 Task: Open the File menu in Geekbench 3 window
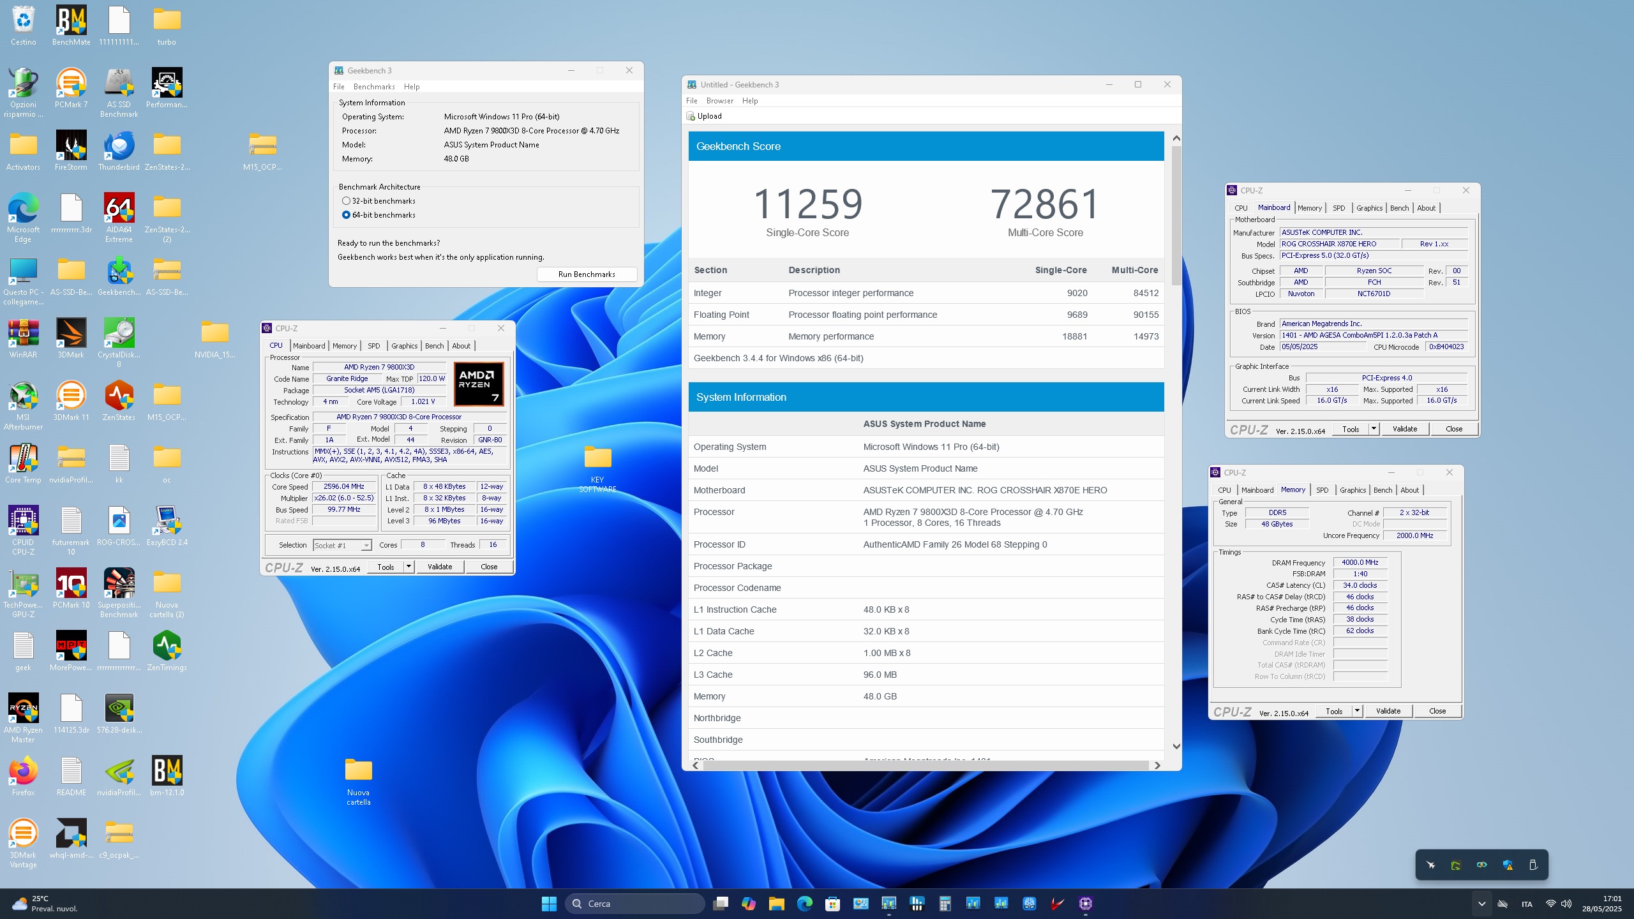[338, 87]
